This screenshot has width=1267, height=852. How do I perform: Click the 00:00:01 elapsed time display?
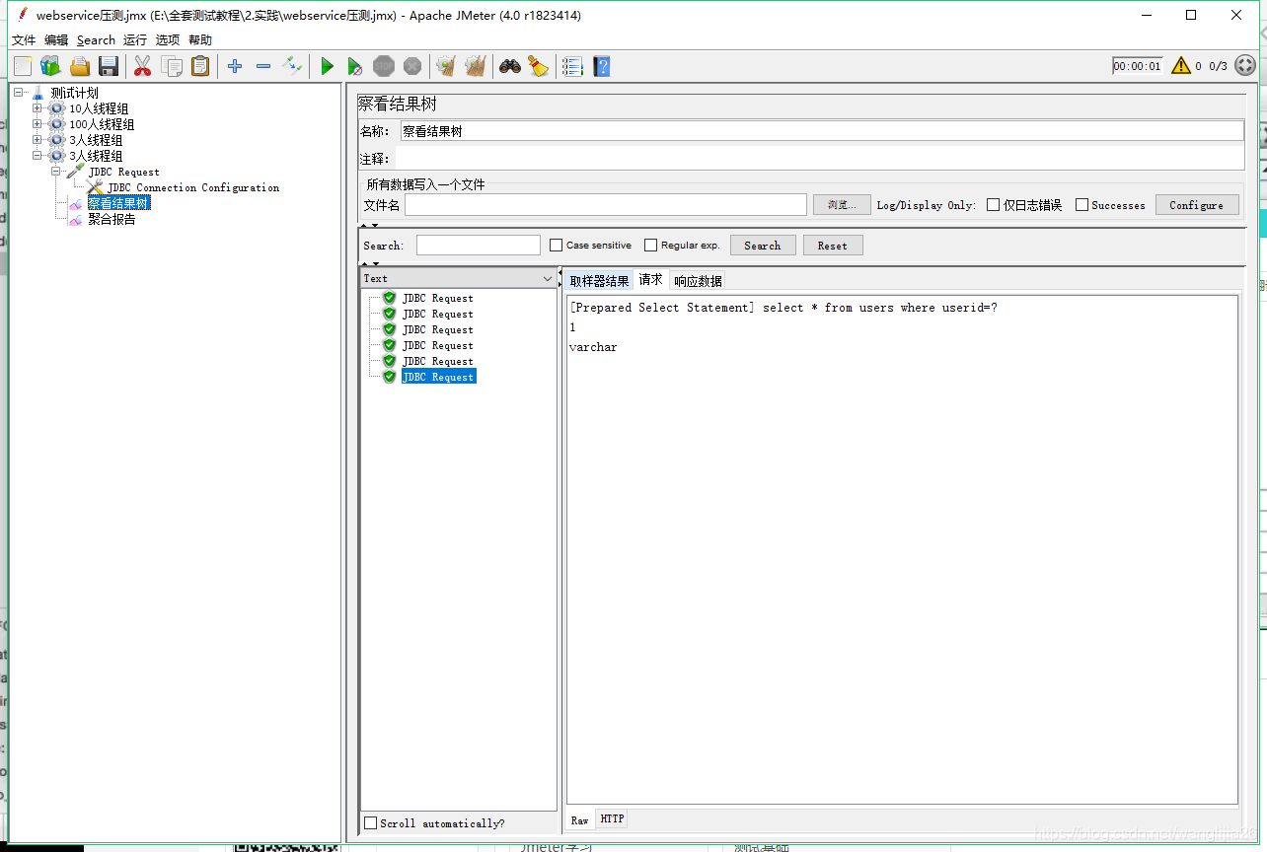tap(1137, 66)
